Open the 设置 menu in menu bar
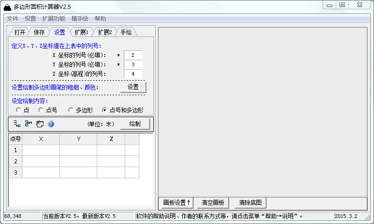Viewport: 374px width, 224px height. tap(30, 19)
